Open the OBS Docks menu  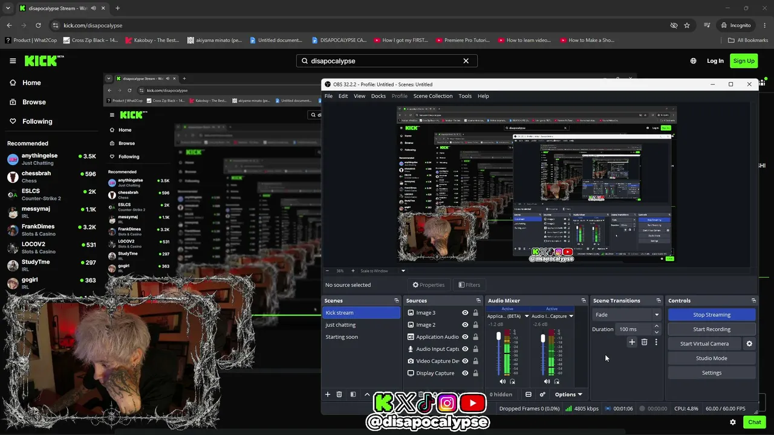379,96
